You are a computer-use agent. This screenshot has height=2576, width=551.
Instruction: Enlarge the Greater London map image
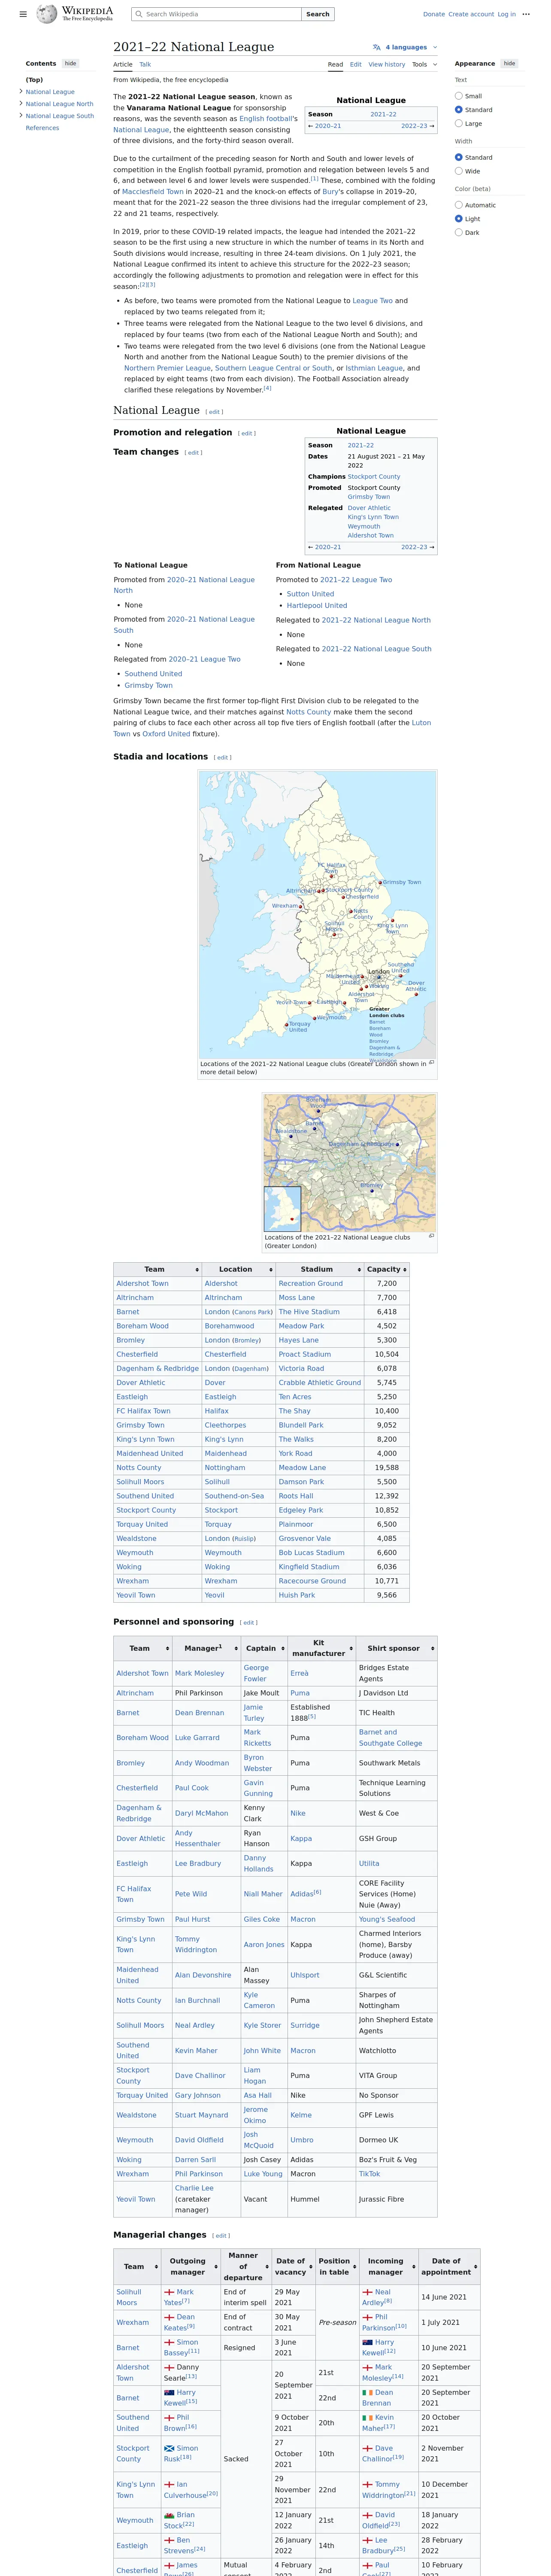pyautogui.click(x=432, y=1236)
